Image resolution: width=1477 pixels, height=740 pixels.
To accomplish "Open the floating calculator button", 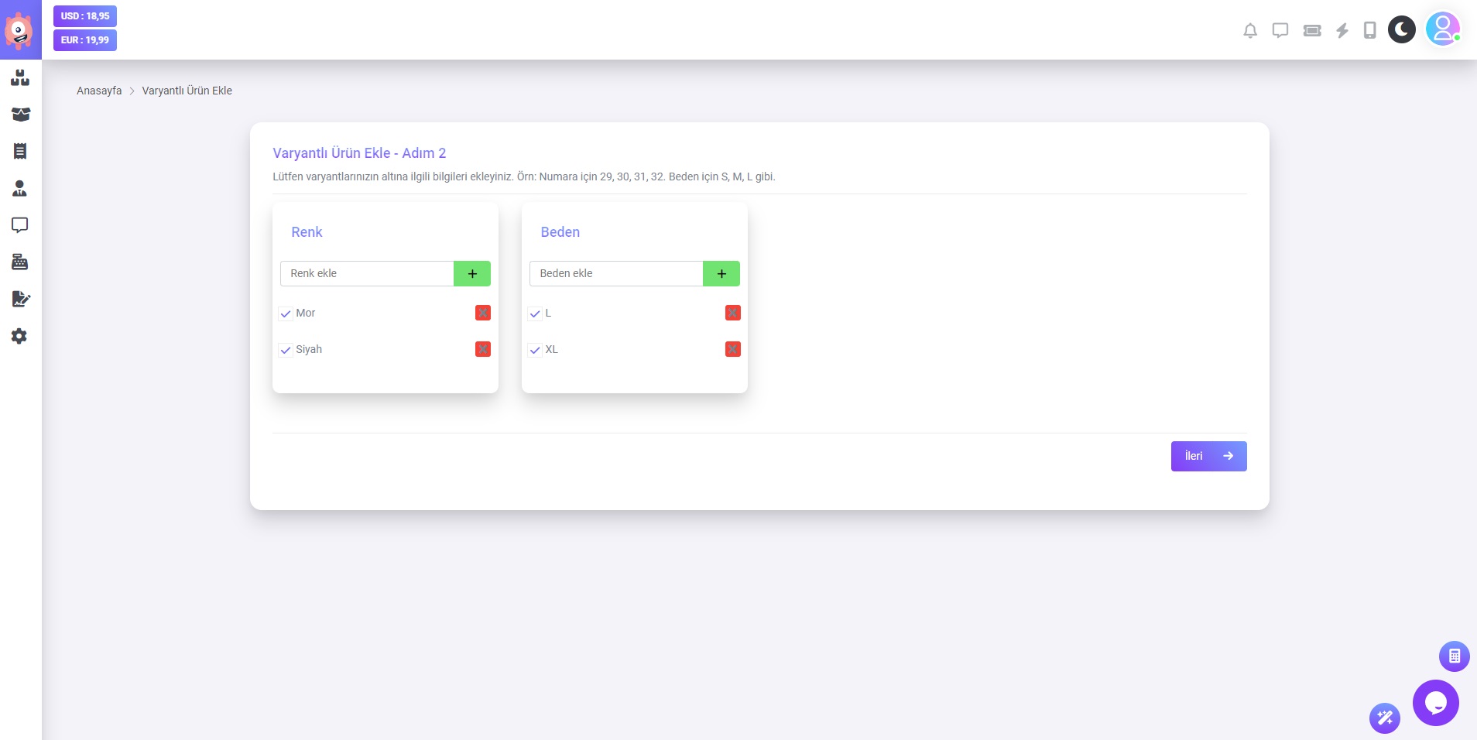I will (1454, 656).
